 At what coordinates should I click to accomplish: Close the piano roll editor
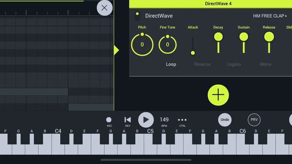104,8
